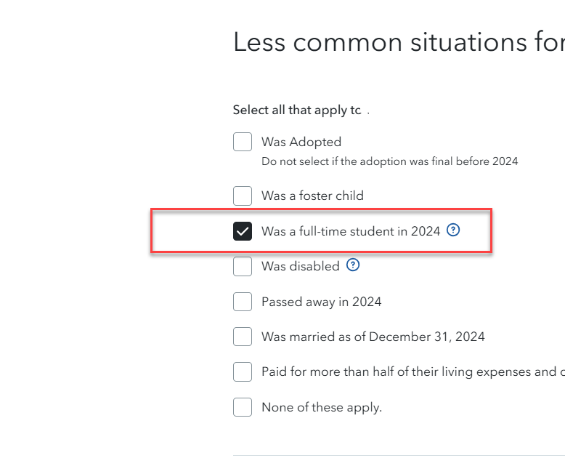Tick the Was a foster child box
This screenshot has height=474, width=565.
[x=243, y=196]
